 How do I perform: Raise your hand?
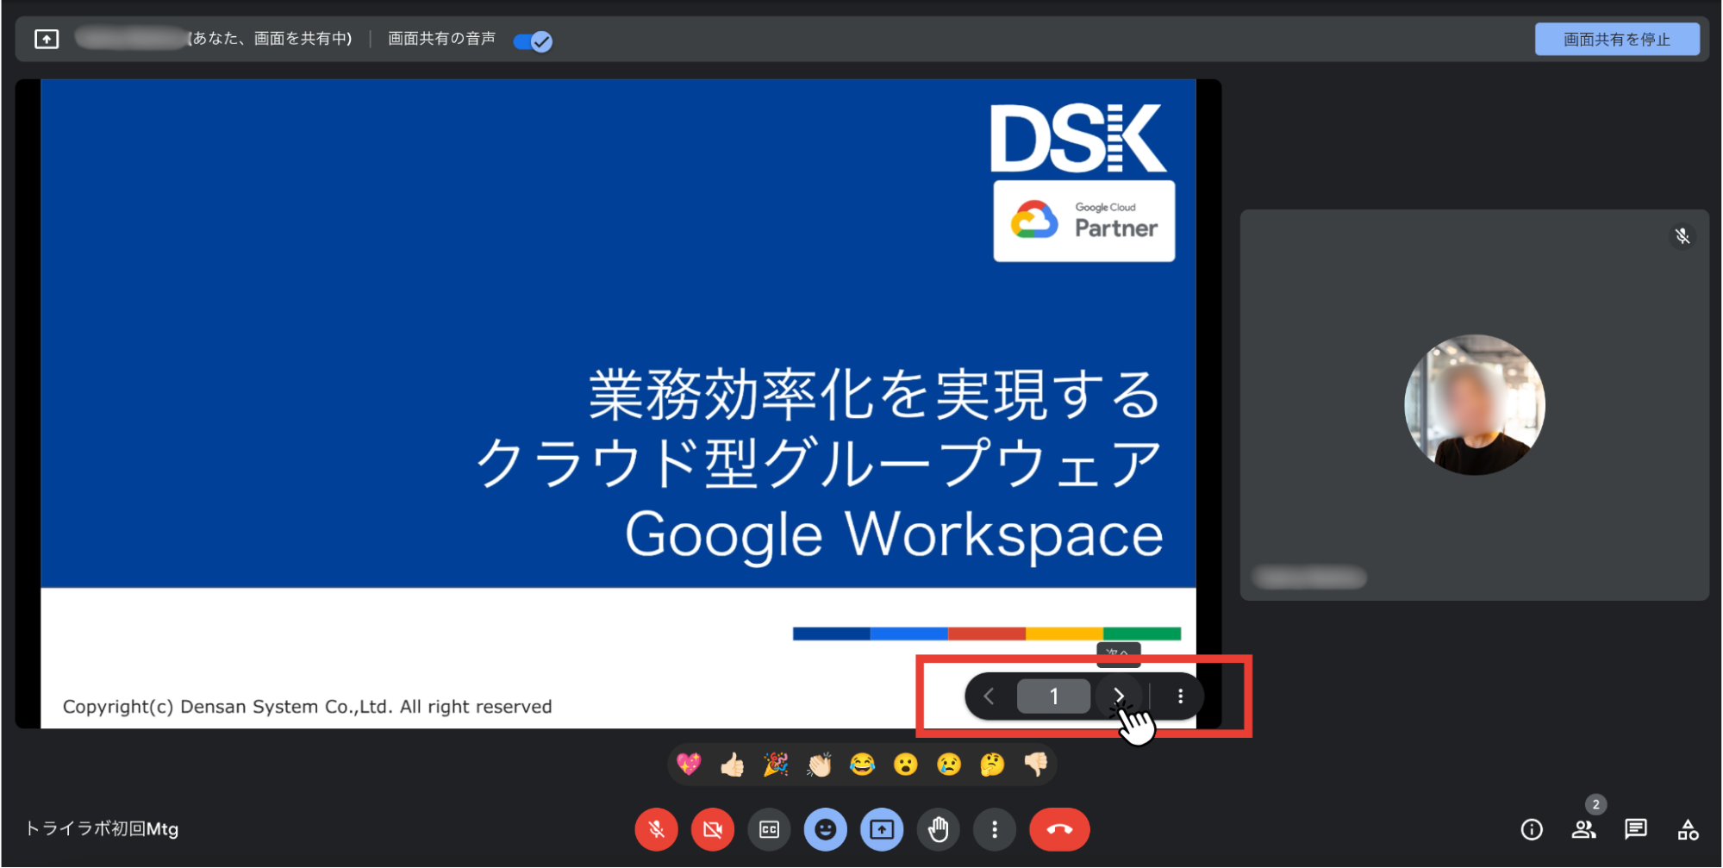[938, 829]
